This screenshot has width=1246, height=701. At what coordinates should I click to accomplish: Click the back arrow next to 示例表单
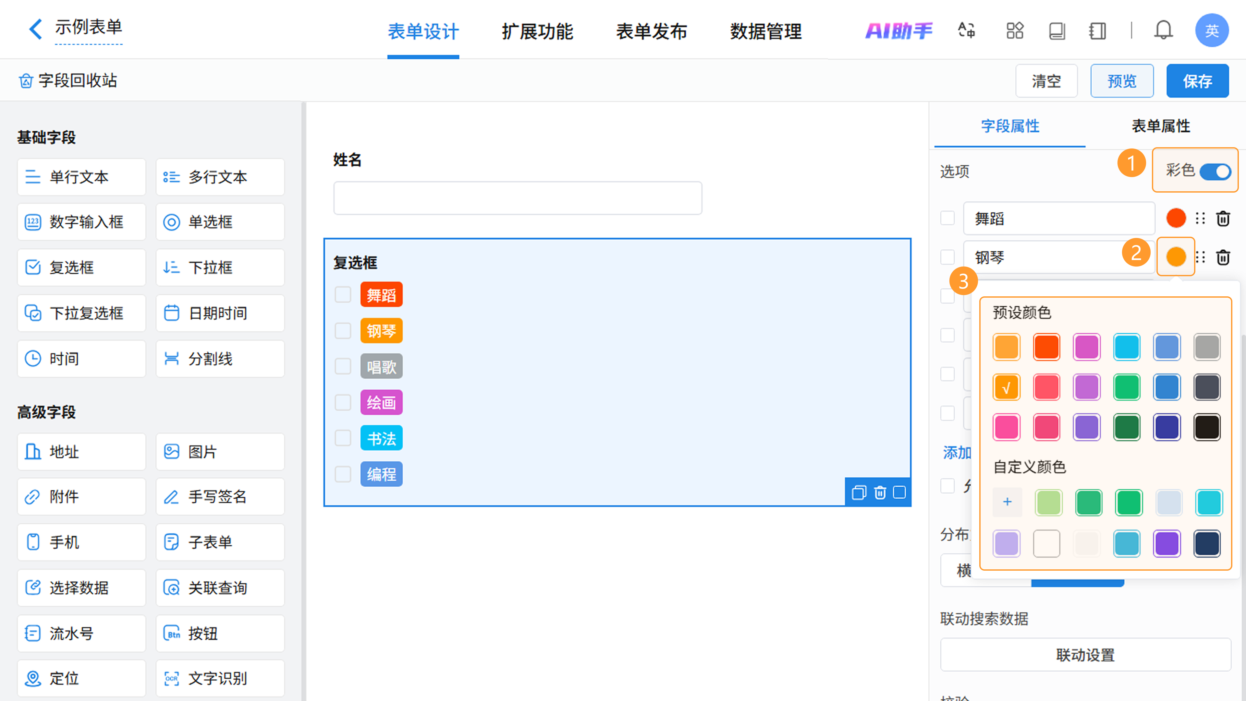coord(35,29)
